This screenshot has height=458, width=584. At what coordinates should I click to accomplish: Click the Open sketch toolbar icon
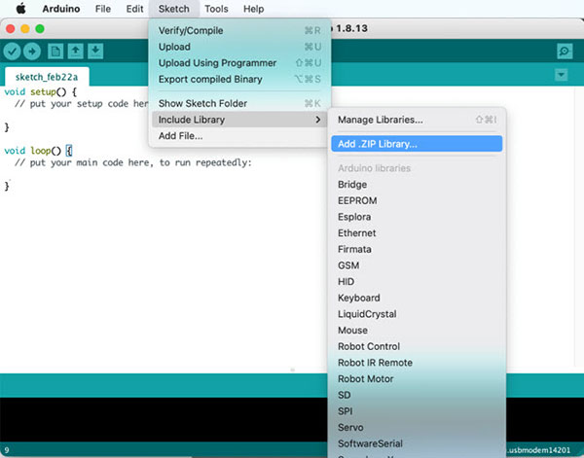pos(76,51)
